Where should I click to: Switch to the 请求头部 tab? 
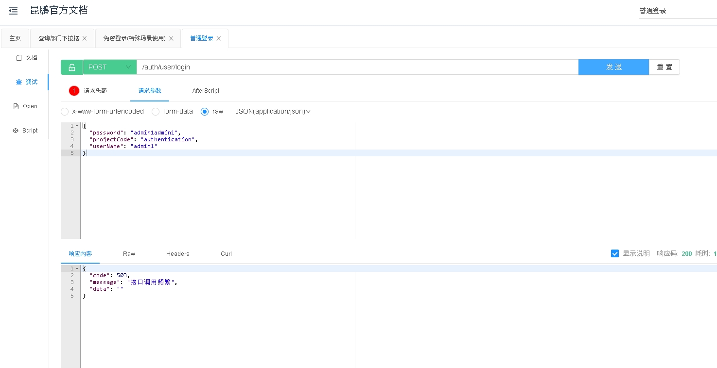click(95, 91)
